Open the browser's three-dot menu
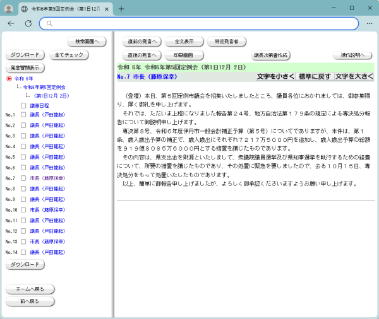This screenshot has width=379, height=319. pos(370,23)
